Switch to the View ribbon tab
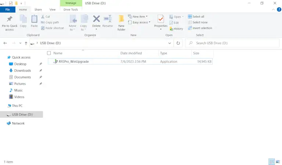This screenshot has height=165, width=282. [x=53, y=10]
